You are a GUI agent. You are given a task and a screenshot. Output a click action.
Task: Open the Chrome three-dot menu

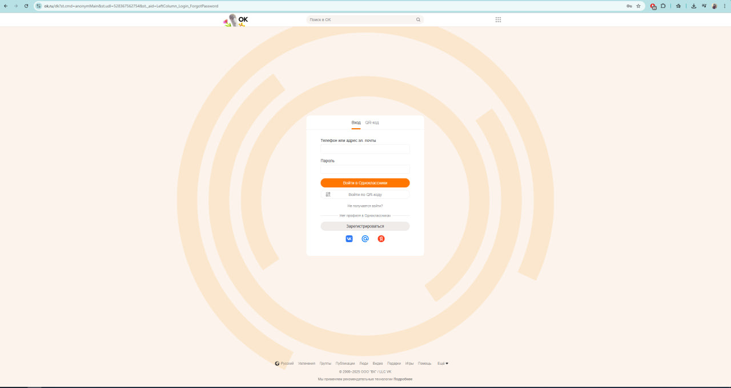tap(724, 6)
